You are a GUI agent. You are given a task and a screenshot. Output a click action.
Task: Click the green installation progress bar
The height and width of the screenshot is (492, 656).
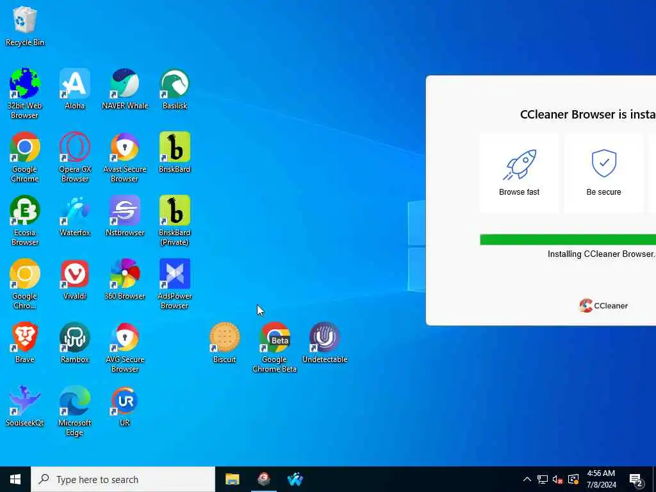(568, 240)
